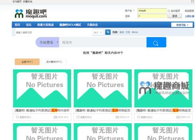
Task: Click date 2019-10-5 on first card
Action: pyautogui.click(x=63, y=117)
